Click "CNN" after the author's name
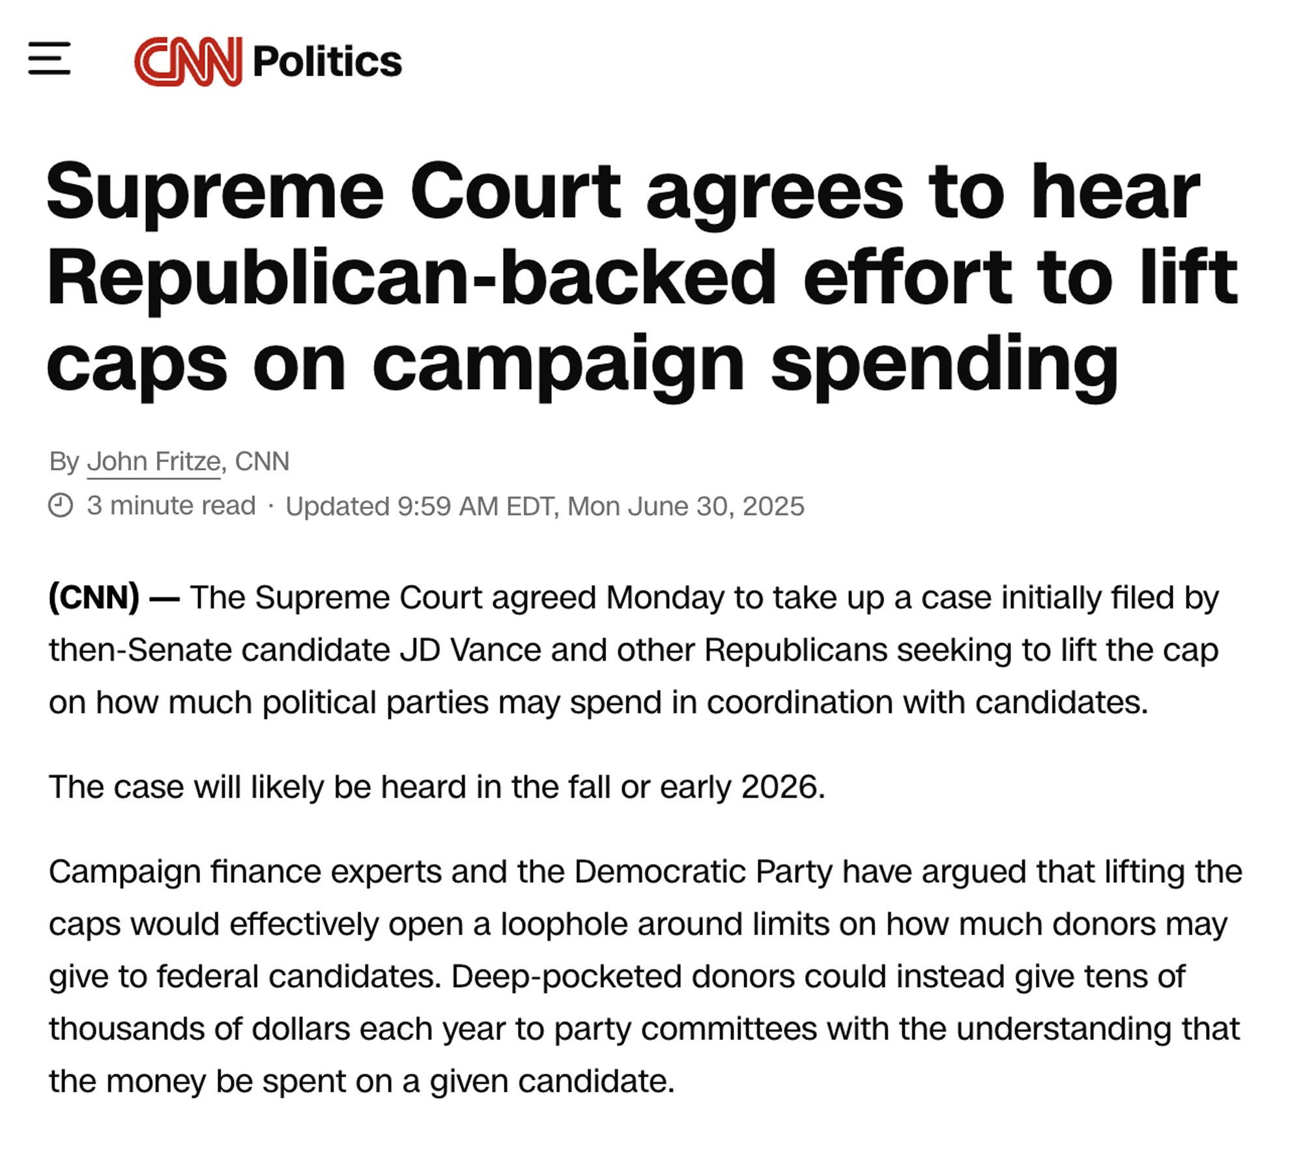 pyautogui.click(x=262, y=461)
